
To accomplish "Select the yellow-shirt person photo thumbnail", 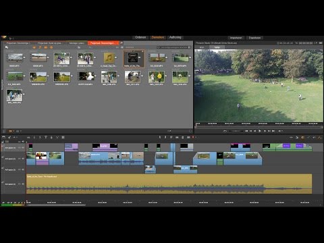I will tap(157, 77).
